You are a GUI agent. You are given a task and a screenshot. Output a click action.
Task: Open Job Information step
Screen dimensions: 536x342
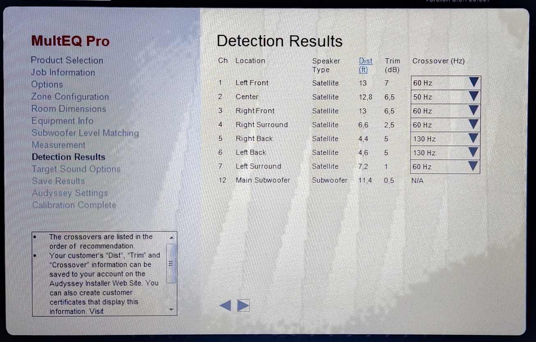pyautogui.click(x=63, y=72)
